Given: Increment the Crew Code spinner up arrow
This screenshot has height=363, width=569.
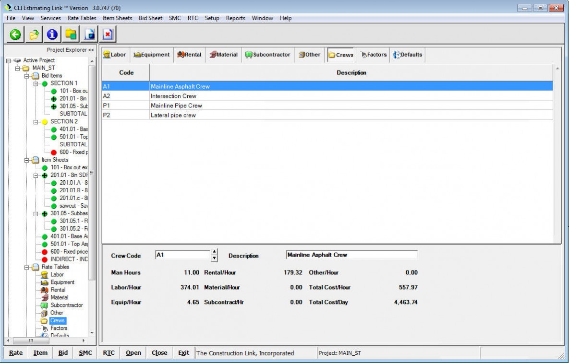Looking at the screenshot, I should click(215, 252).
